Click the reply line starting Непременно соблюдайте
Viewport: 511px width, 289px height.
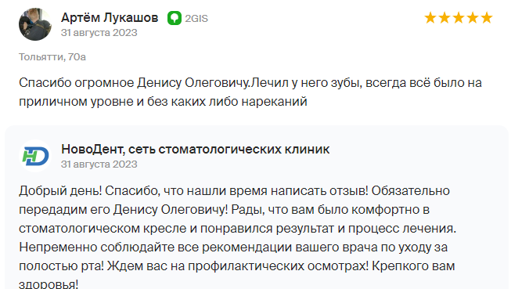click(233, 247)
